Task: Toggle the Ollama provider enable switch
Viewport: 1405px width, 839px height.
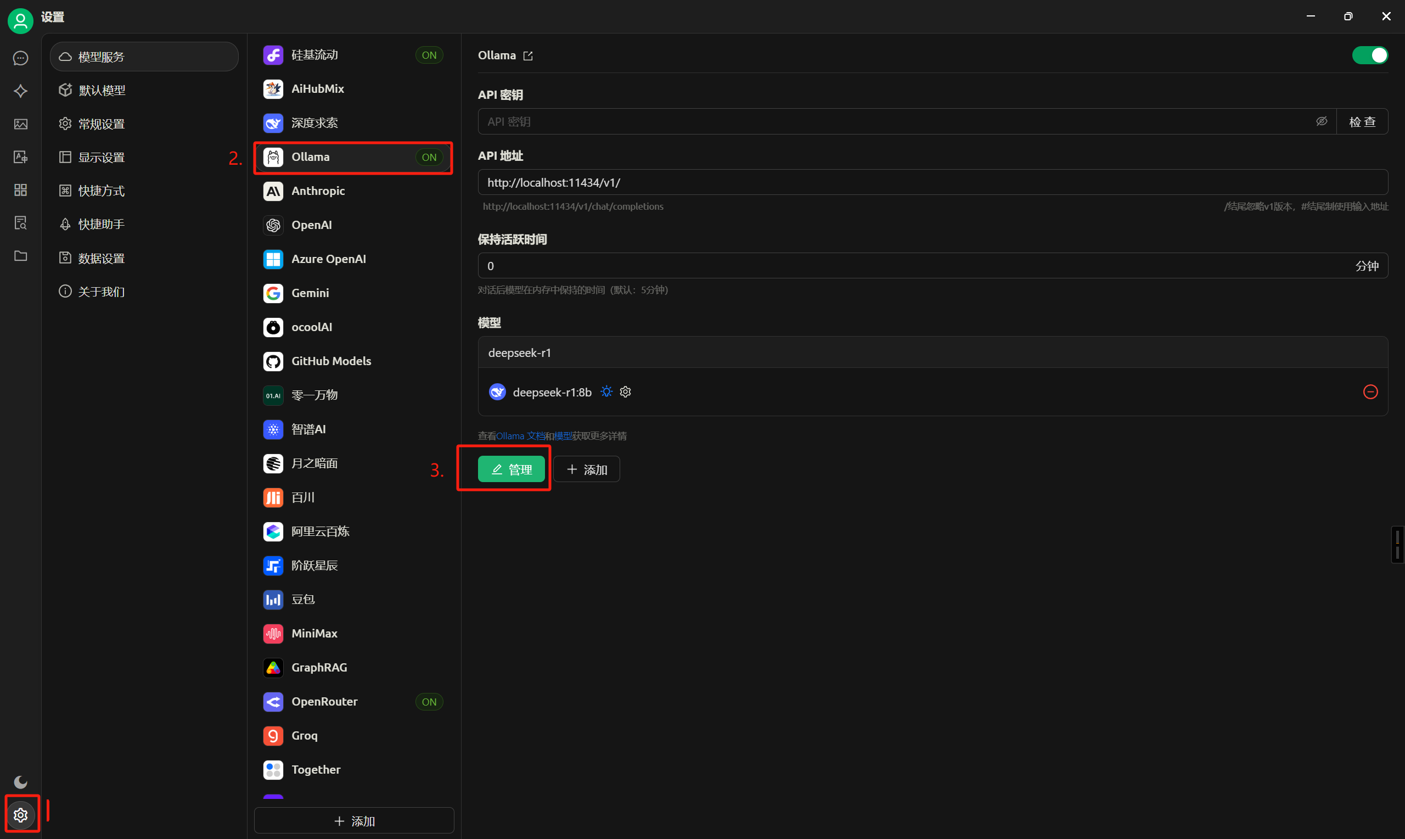Action: click(1369, 55)
